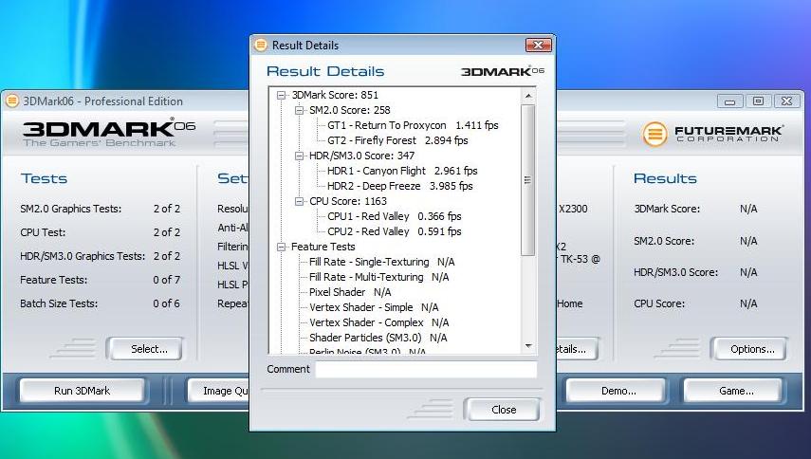This screenshot has height=459, width=811.
Task: Click the 3DMark06 logo in main window
Action: click(109, 131)
